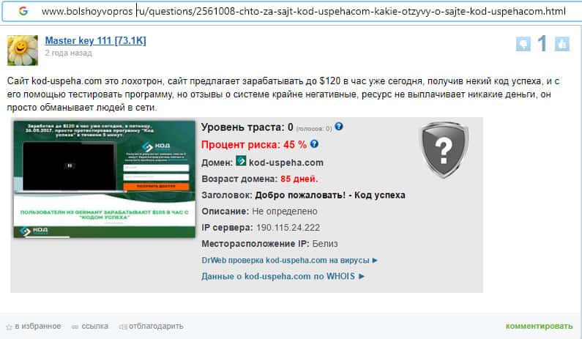
Task: Click the vote count number 1
Action: (x=542, y=44)
